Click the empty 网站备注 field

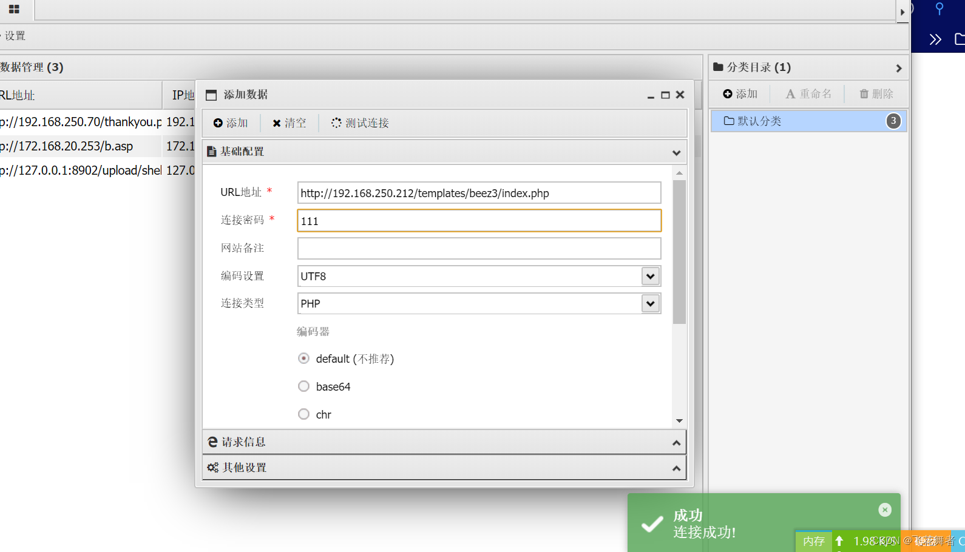click(x=479, y=248)
